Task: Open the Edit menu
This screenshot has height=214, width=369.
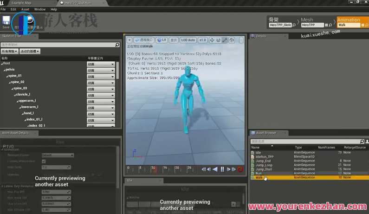Action: 13,9
